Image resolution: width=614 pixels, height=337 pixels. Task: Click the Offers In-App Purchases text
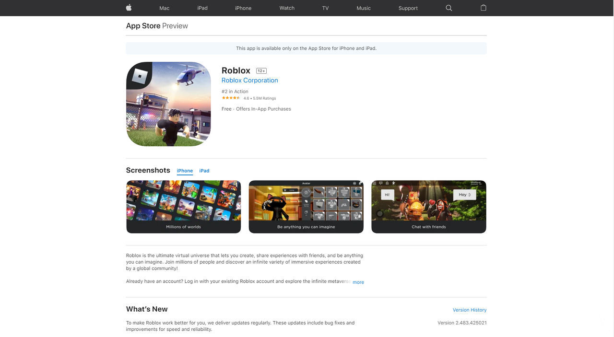(x=263, y=109)
